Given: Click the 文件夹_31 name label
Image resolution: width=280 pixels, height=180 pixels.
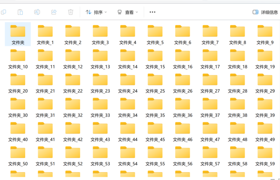Looking at the screenshot, I should [45, 115].
